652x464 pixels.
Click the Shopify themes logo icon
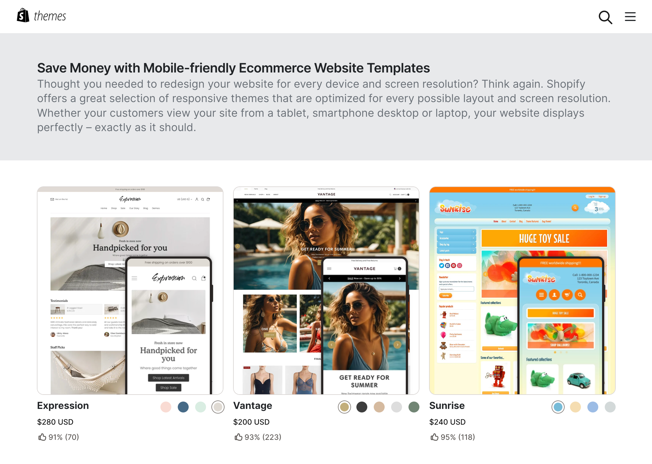coord(22,16)
